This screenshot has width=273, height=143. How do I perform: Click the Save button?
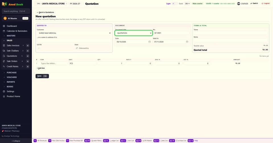pos(42,76)
